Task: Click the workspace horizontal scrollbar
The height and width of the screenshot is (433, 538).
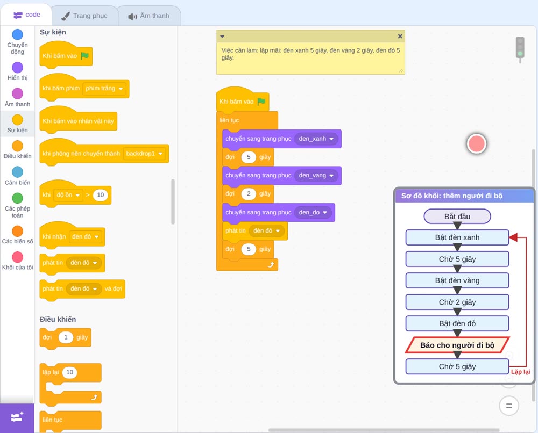Action: coord(384,430)
